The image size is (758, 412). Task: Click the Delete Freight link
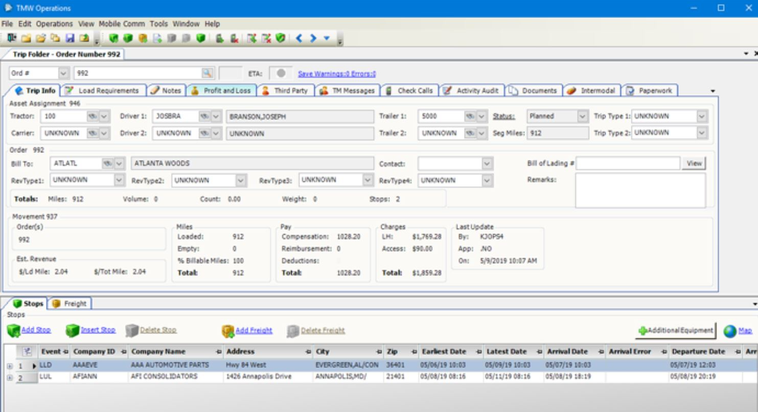(323, 331)
